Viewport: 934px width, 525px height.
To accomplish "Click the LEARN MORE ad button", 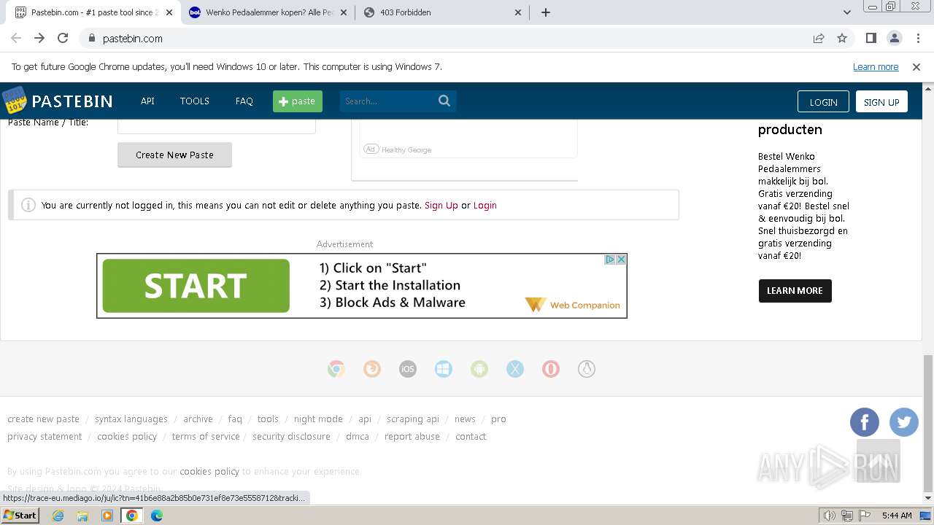I will (795, 291).
